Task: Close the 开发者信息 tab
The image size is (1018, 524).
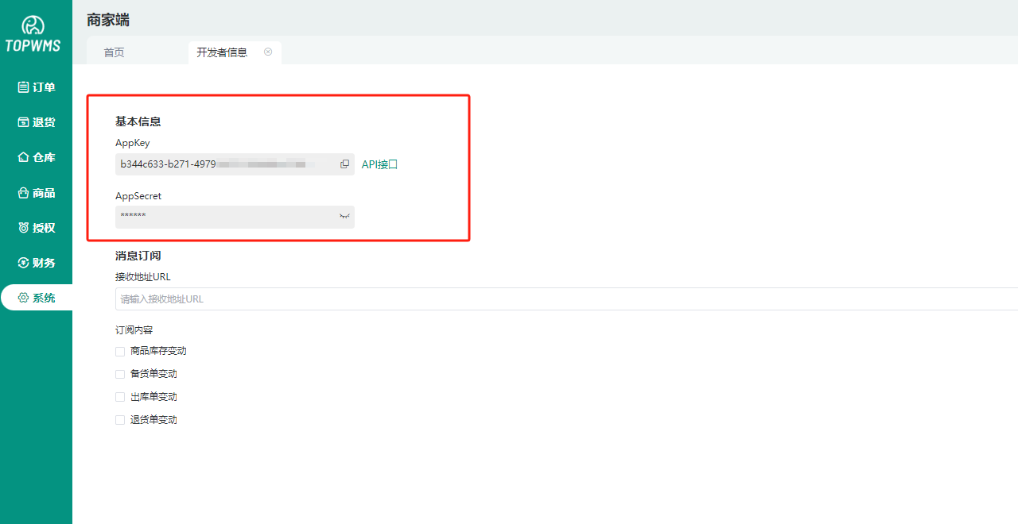Action: pos(268,52)
